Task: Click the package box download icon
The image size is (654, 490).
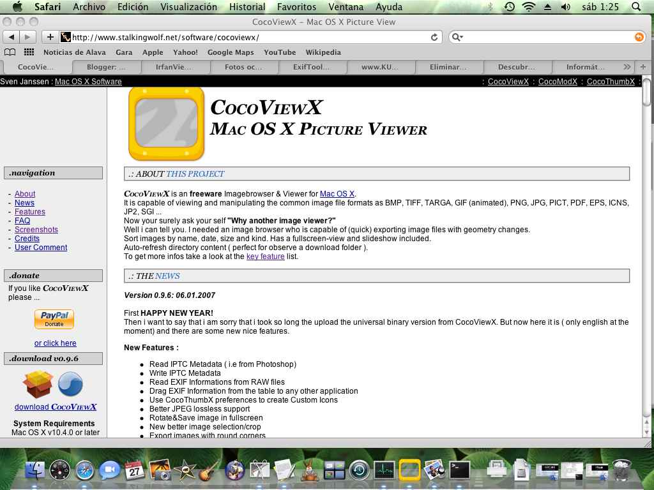Action: click(x=38, y=383)
